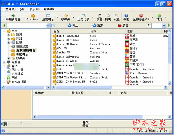
Task: Sort by the 台名 column header
Action: 70,31
